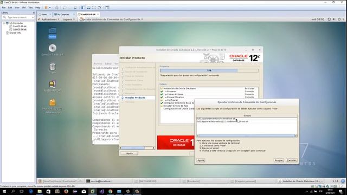Click the CentOS volume icon in top panel
The image size is (347, 195).
tap(334, 19)
